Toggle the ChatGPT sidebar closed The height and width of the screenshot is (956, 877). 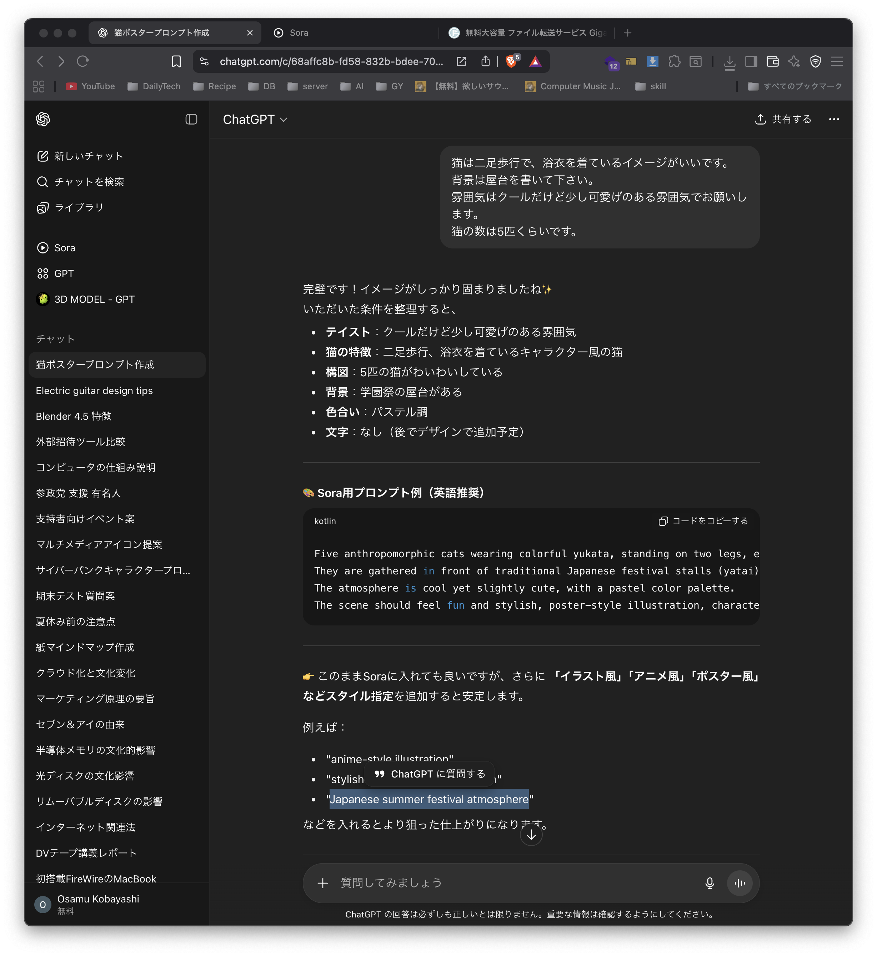191,119
